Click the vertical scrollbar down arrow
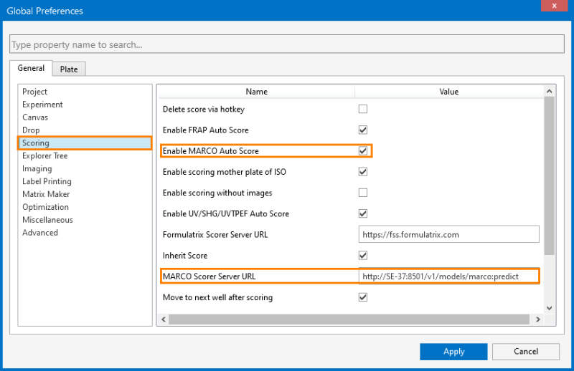Screen dimensions: 574x371 (x=550, y=307)
